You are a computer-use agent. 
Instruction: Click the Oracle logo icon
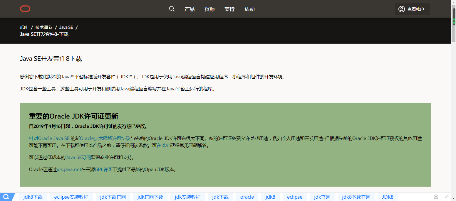25,9
